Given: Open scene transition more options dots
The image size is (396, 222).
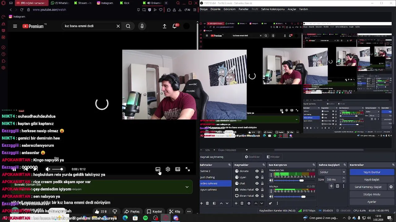Looking at the screenshot, I should point(343,186).
